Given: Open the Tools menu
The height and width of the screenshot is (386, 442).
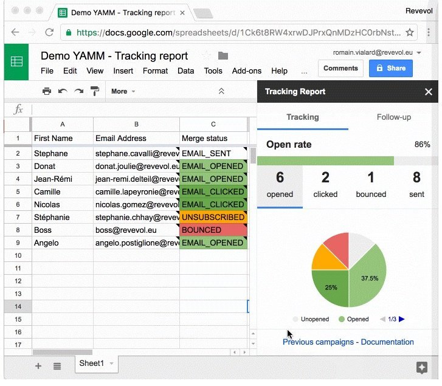Looking at the screenshot, I should coord(213,71).
